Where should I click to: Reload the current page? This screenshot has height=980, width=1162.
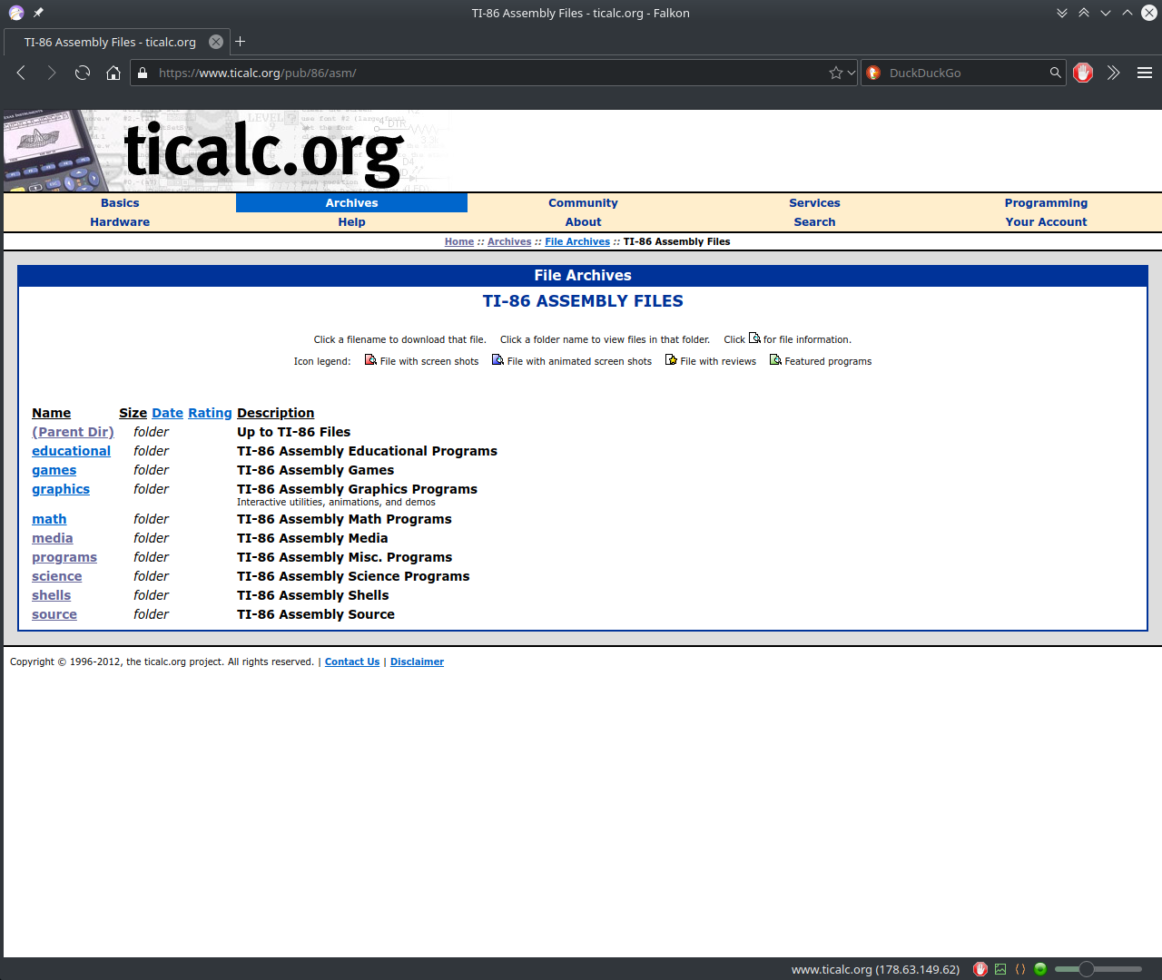click(x=82, y=73)
